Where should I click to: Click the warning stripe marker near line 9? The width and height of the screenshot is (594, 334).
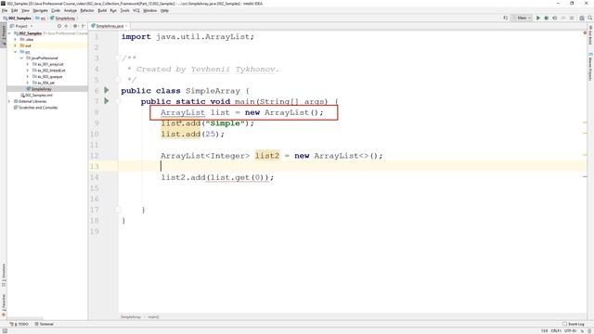585,122
